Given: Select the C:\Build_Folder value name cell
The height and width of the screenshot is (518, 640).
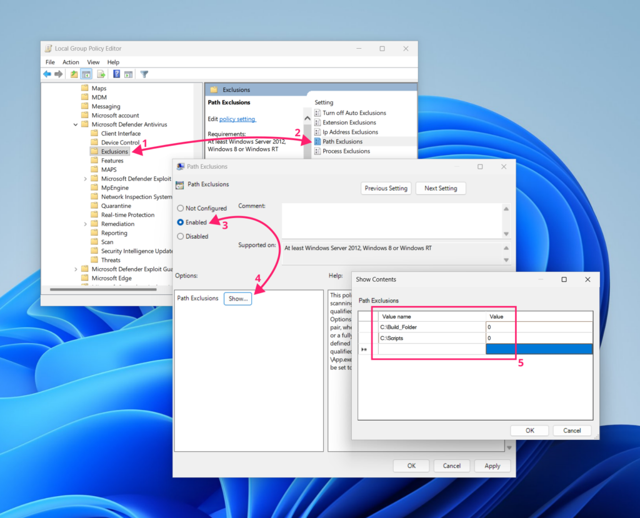Looking at the screenshot, I should (432, 327).
